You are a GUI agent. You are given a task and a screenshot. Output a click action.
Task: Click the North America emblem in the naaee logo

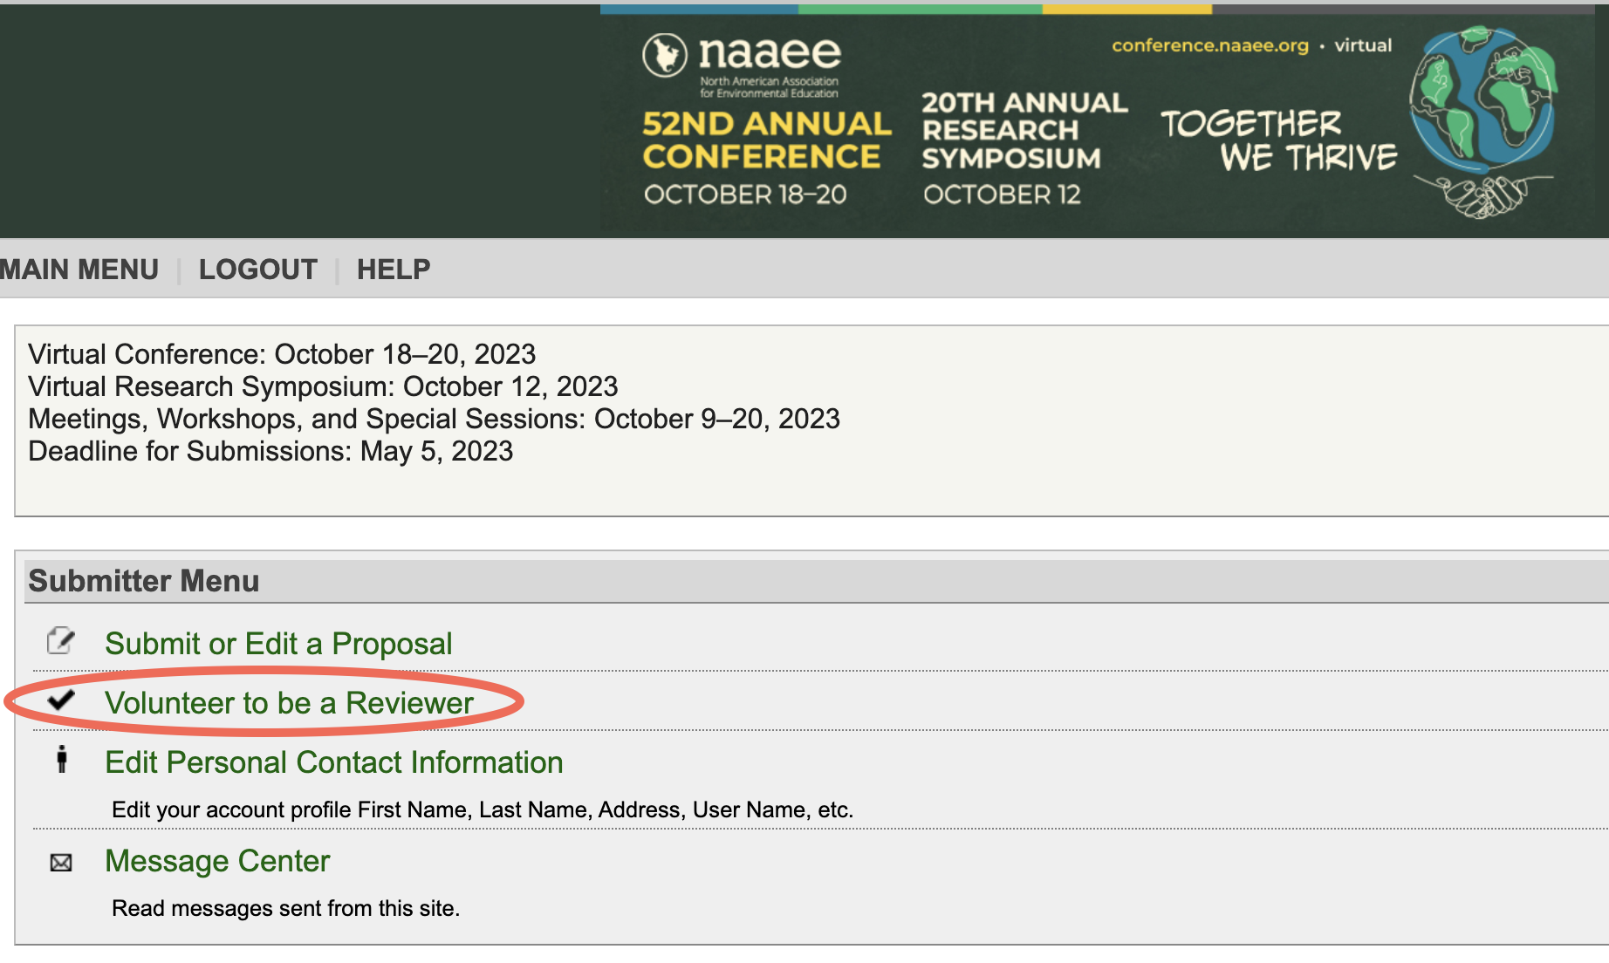[665, 54]
